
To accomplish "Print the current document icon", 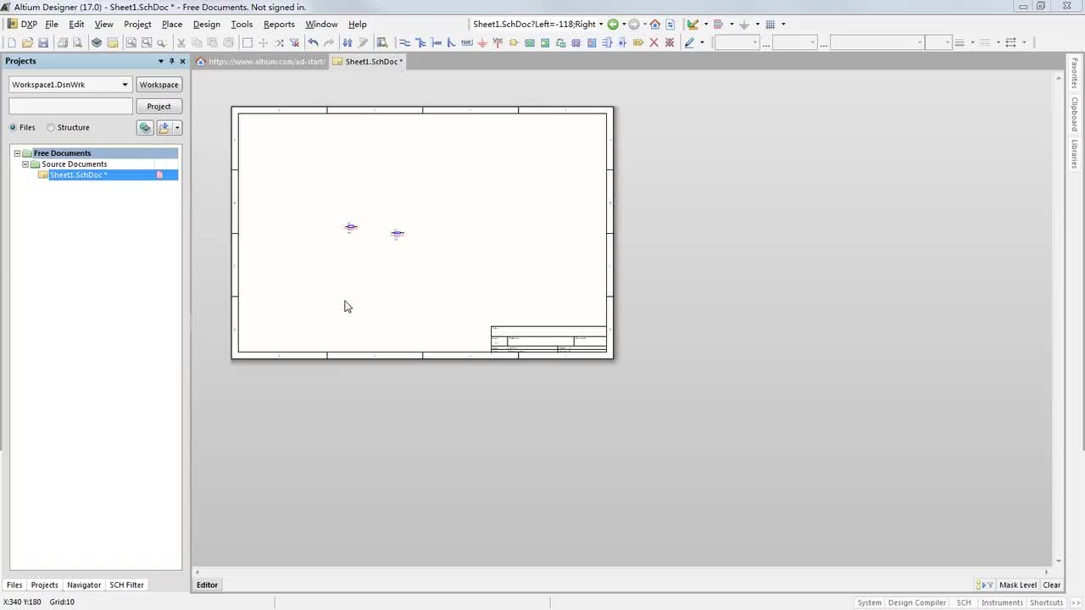I will click(x=62, y=42).
